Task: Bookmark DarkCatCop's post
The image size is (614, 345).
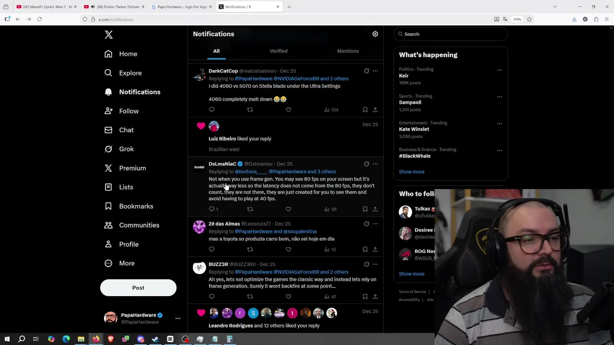Action: point(365,110)
